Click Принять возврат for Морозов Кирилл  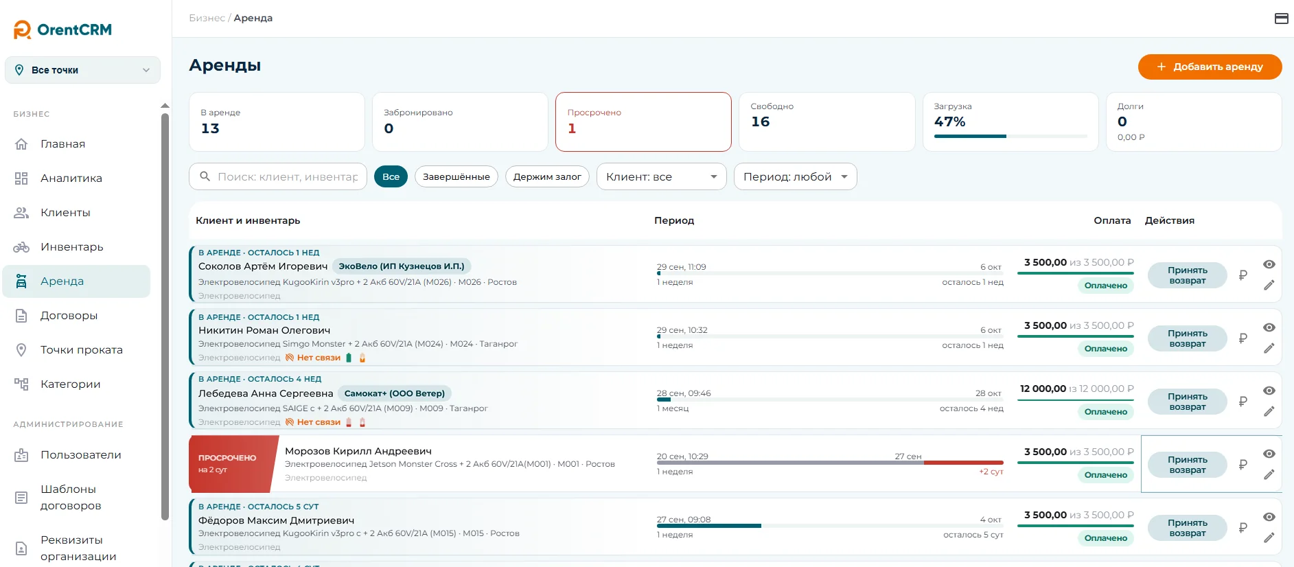(x=1187, y=465)
